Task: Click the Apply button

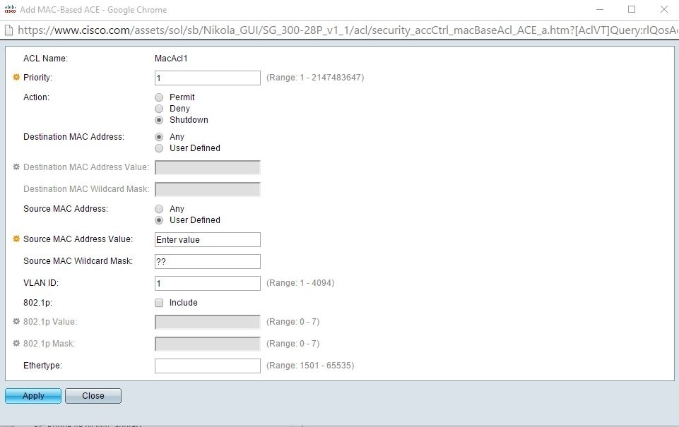Action: (33, 396)
